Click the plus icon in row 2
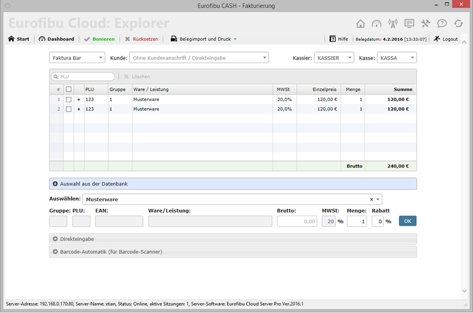This screenshot has width=473, height=313. (79, 109)
